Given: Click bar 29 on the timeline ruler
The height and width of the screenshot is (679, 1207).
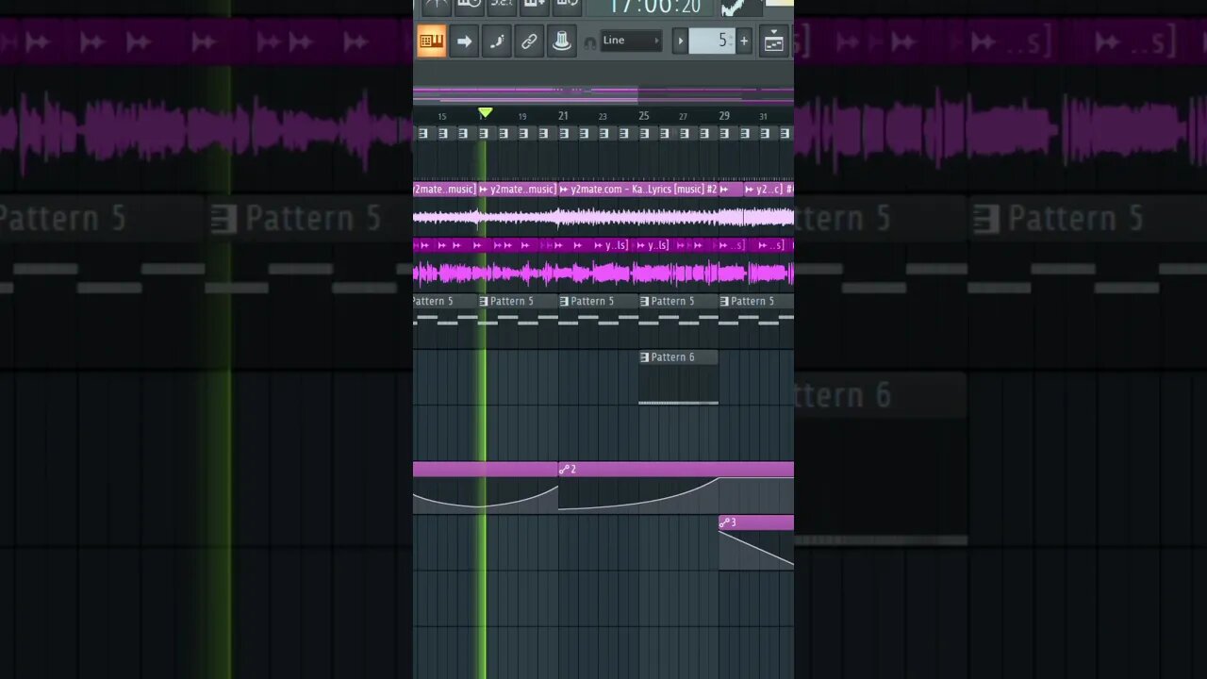Looking at the screenshot, I should (724, 116).
